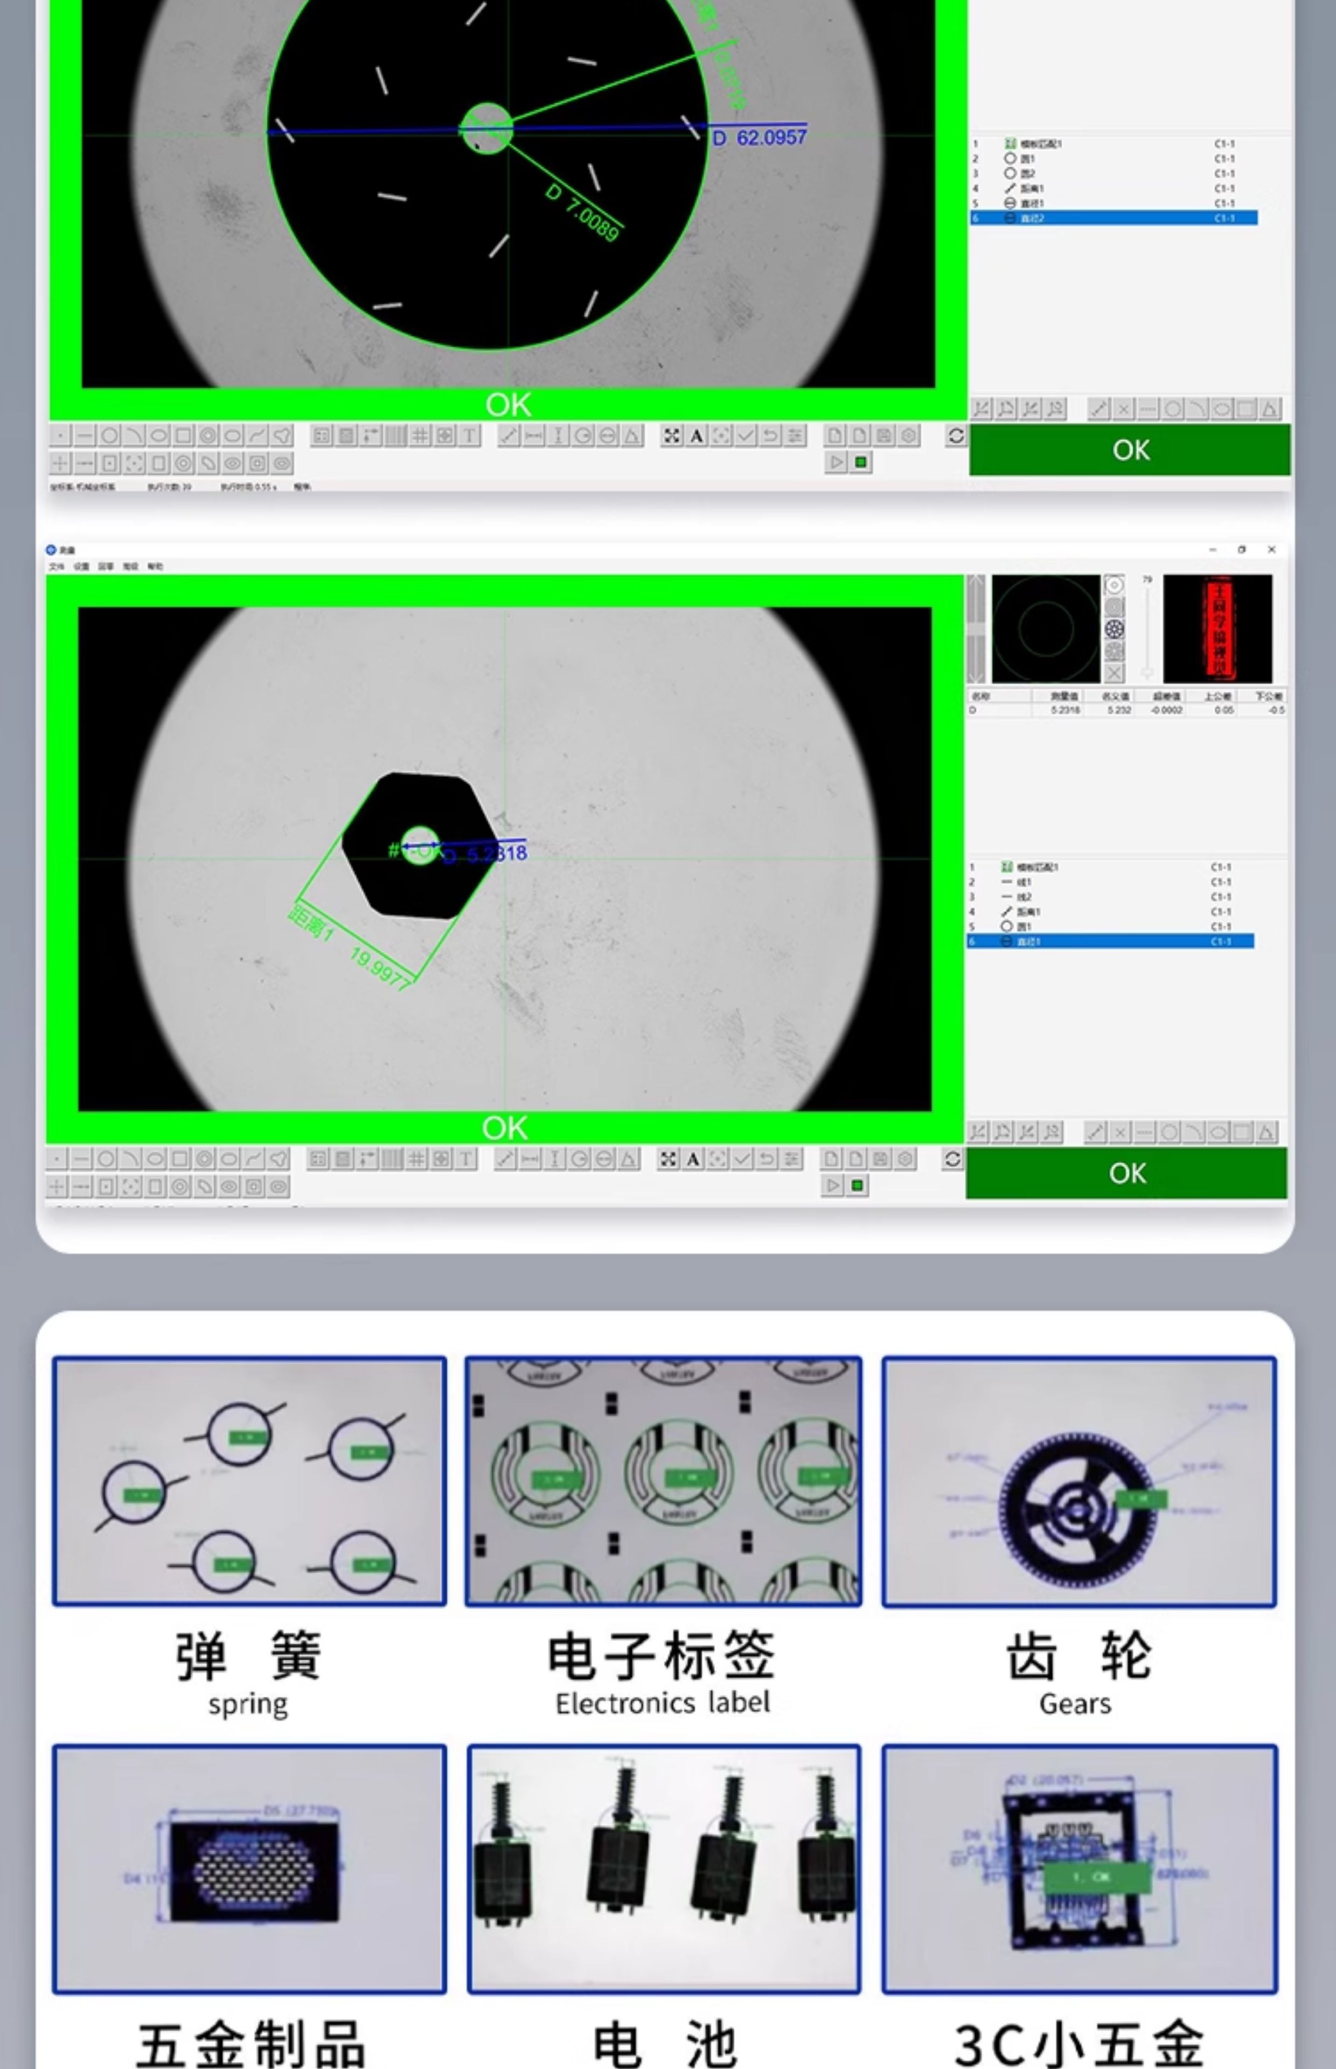Open the 帮助 menu in lower window
The height and width of the screenshot is (2069, 1336).
pyautogui.click(x=155, y=566)
